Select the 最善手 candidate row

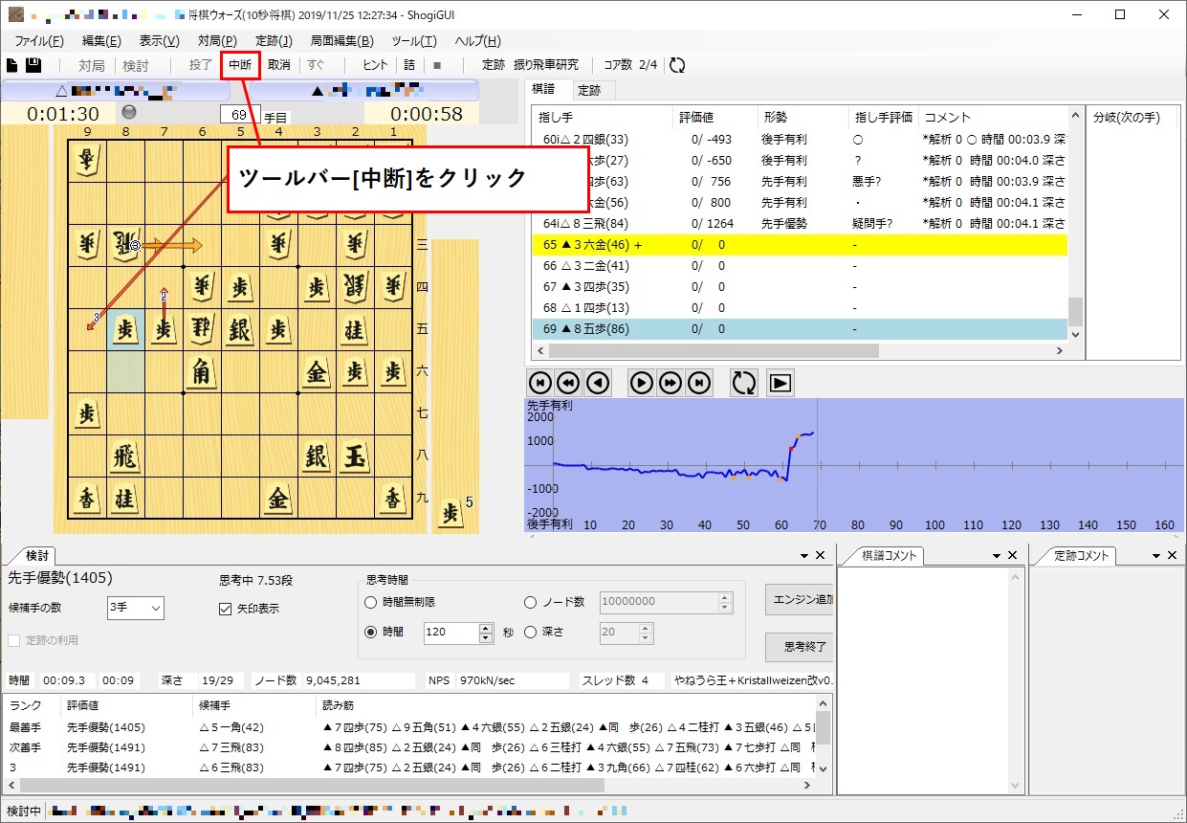[411, 727]
